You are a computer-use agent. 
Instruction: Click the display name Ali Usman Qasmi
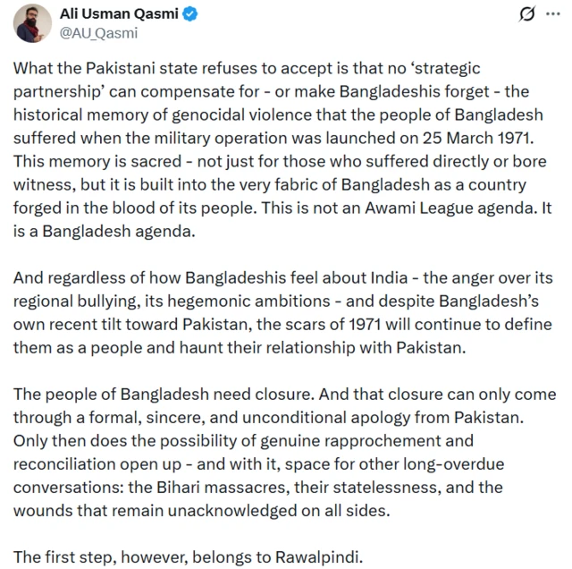119,13
